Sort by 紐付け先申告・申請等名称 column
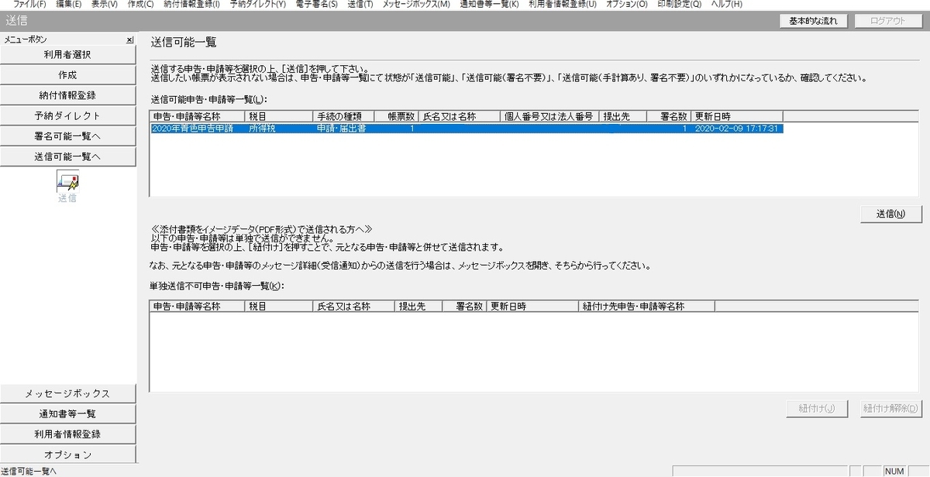Image resolution: width=930 pixels, height=477 pixels. [646, 307]
